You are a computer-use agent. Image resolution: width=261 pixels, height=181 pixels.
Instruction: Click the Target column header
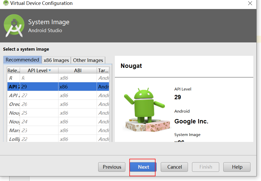point(103,70)
